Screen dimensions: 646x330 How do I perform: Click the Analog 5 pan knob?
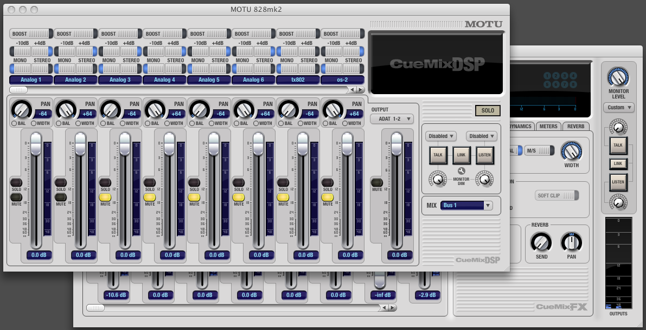click(200, 110)
